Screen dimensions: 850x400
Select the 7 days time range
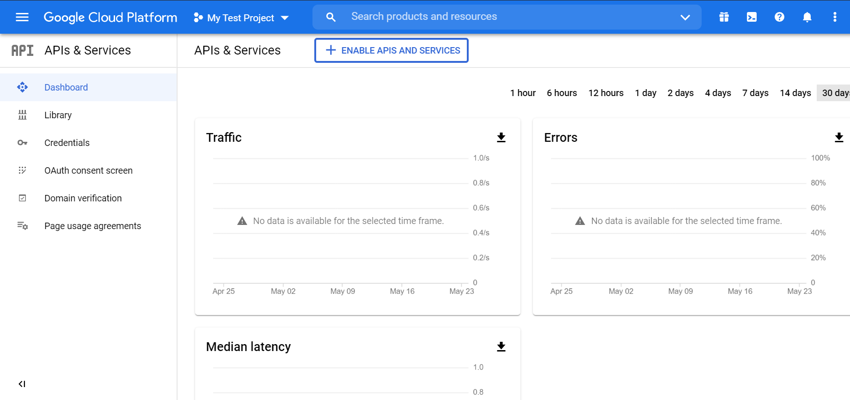[755, 93]
